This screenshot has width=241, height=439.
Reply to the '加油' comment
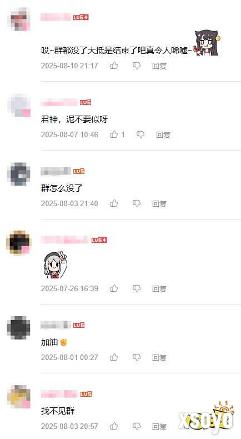(x=159, y=357)
